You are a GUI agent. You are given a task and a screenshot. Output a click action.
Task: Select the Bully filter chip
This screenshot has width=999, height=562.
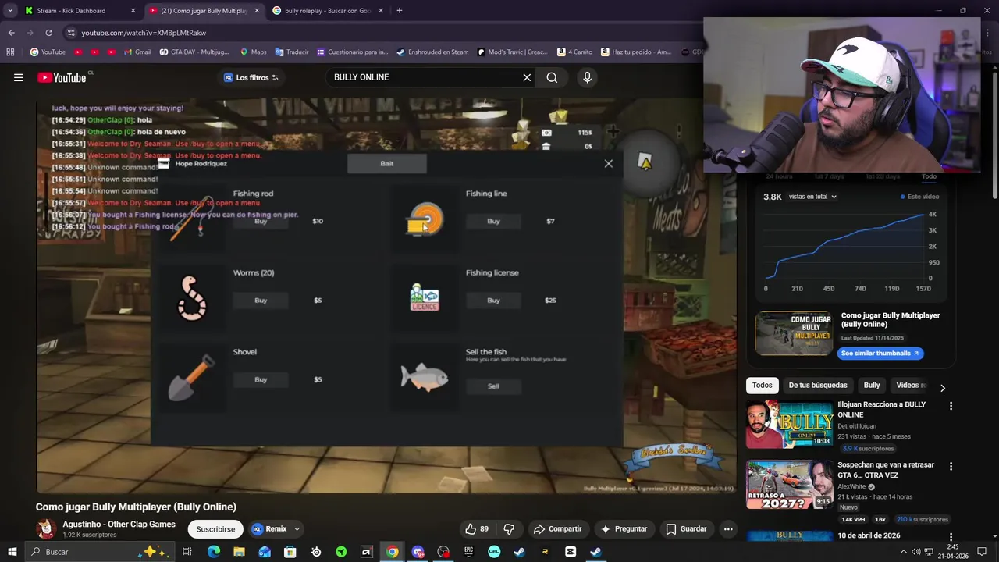872,386
